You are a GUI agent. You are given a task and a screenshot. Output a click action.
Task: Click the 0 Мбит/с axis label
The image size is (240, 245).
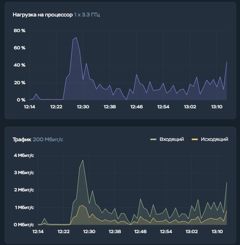click(24, 225)
